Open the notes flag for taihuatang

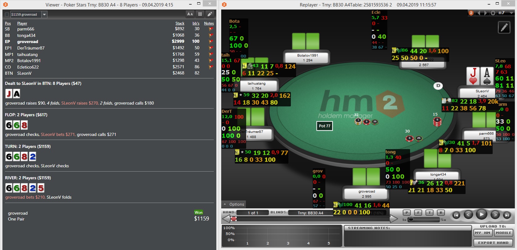tap(211, 54)
